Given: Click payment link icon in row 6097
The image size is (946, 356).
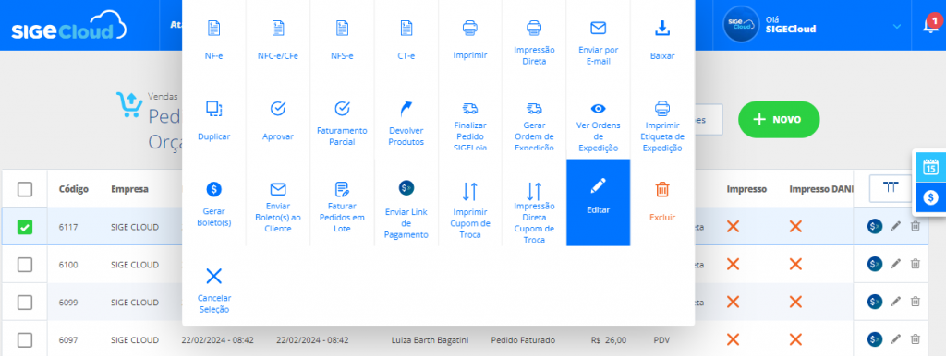Looking at the screenshot, I should (874, 339).
